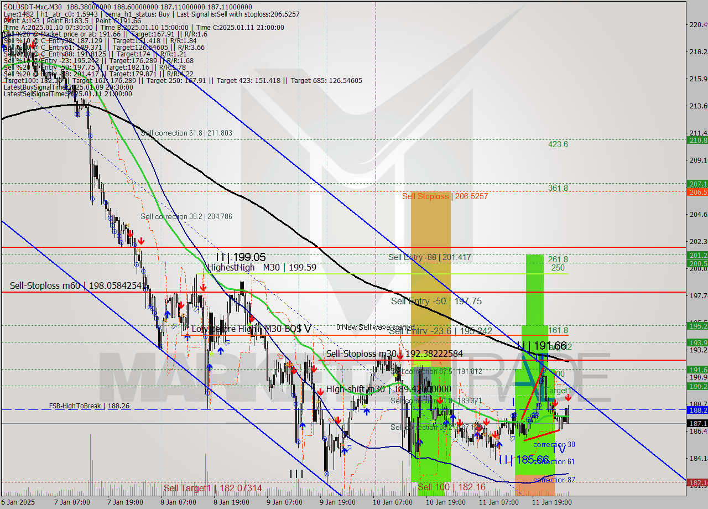Click the green 195.2 price tag on the axis
This screenshot has height=509, width=708.
click(697, 326)
